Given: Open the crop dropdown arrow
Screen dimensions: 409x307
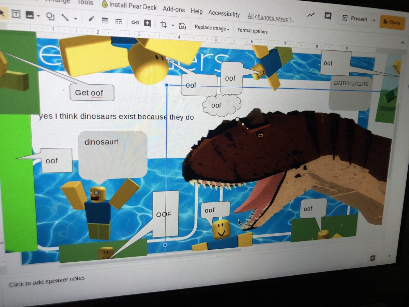Looking at the screenshot, I should coord(172,26).
